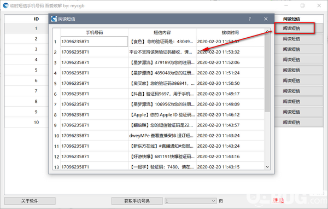The width and height of the screenshot is (328, 209).
Task: Click the red 赞助 link
Action: [x=278, y=200]
